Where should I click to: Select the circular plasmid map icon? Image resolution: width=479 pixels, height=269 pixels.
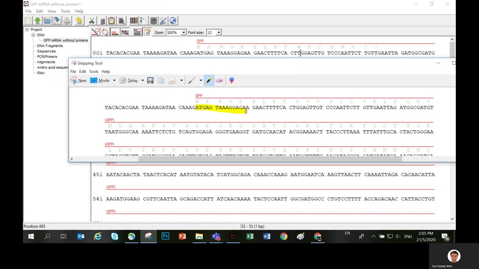pos(105,33)
